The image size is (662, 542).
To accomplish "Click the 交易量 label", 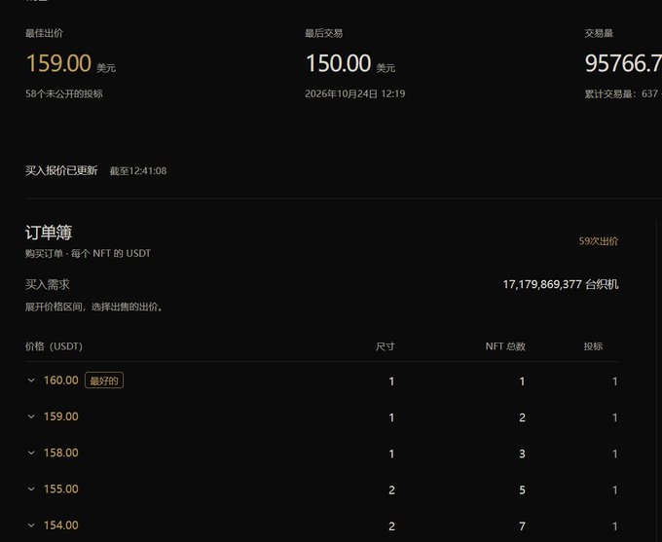I will click(599, 33).
